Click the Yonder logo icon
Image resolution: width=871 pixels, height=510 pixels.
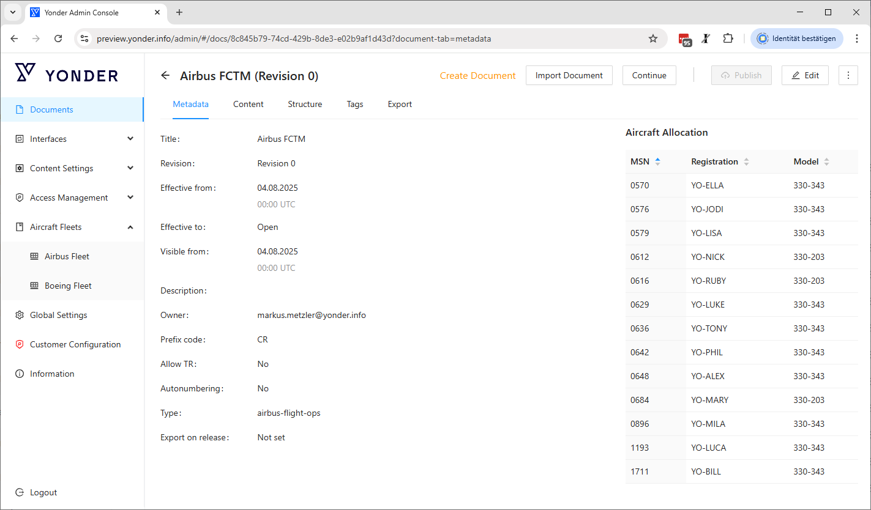25,73
